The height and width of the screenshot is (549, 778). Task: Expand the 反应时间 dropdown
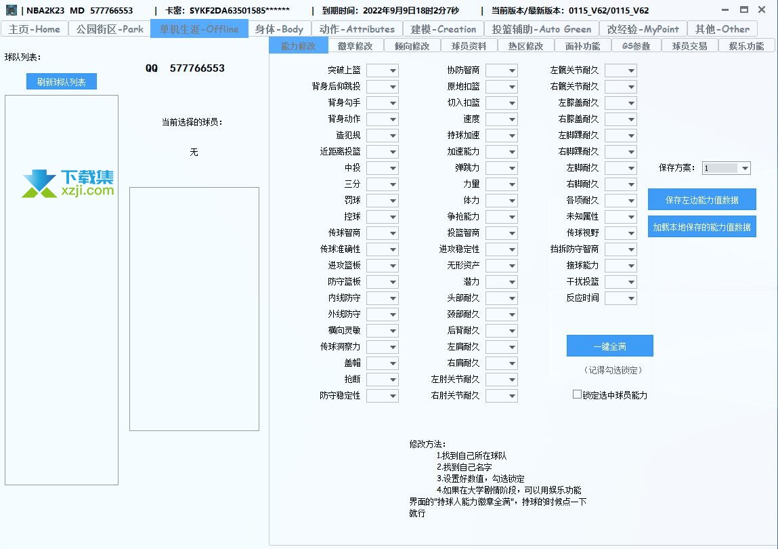[x=621, y=299]
